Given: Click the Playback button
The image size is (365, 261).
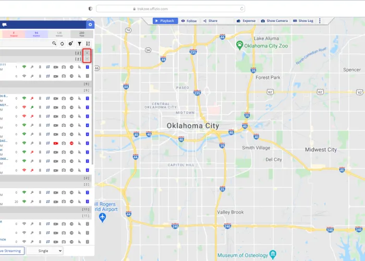Looking at the screenshot, I should (x=165, y=21).
